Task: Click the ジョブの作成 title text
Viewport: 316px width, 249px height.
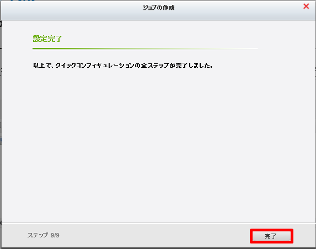Action: [158, 8]
